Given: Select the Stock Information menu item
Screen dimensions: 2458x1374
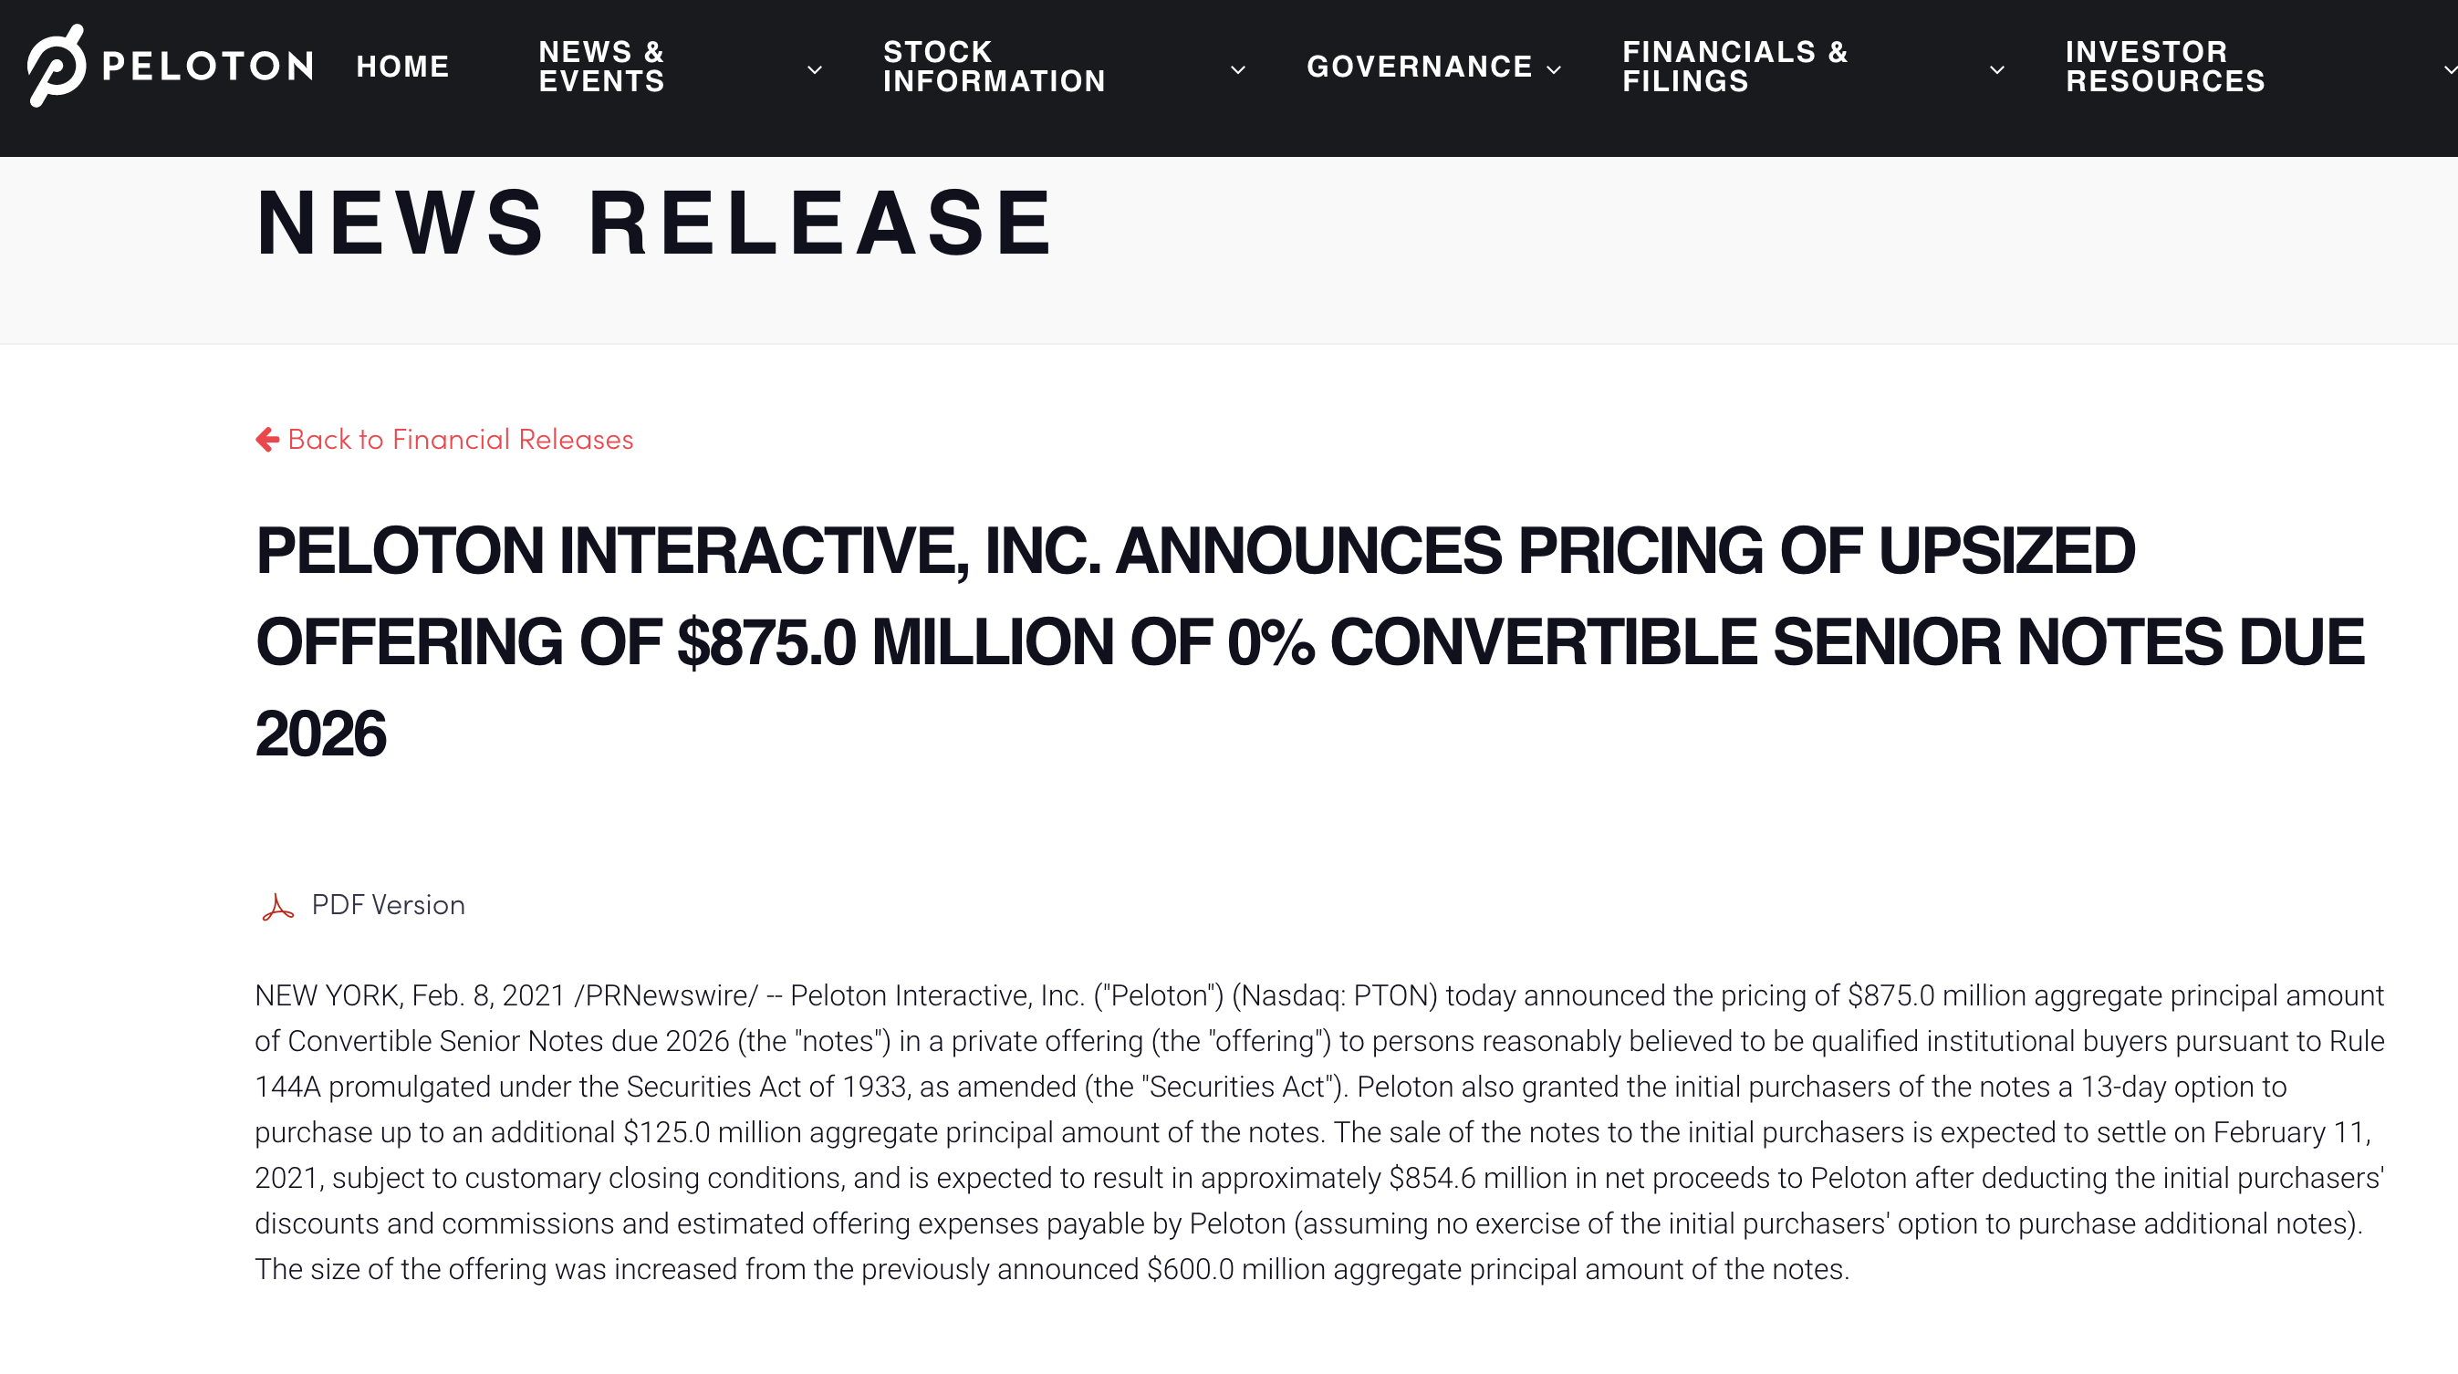Looking at the screenshot, I should click(x=994, y=67).
